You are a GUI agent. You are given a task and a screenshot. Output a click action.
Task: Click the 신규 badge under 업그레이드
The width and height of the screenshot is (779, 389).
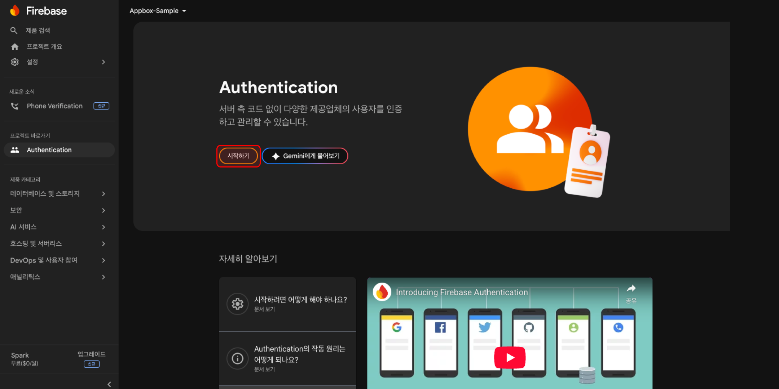[92, 364]
